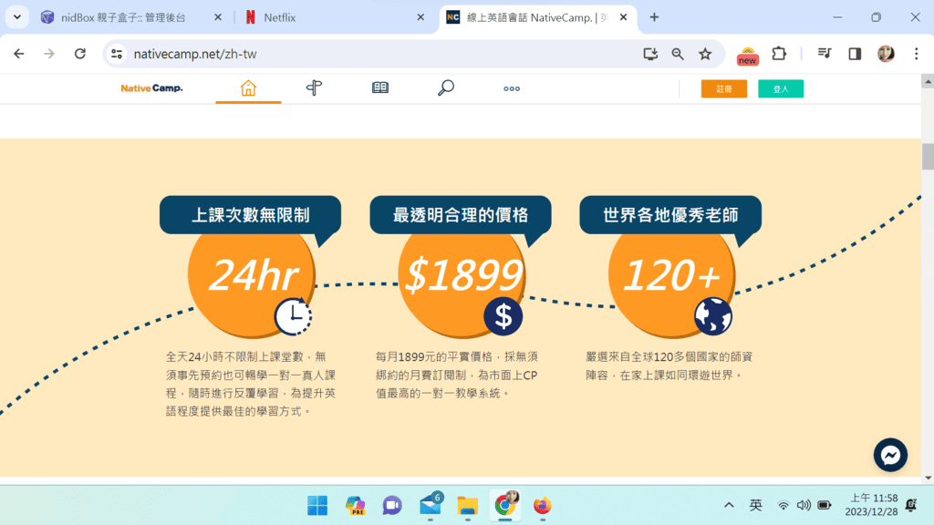Open the signpost guide icon in navbar

tap(314, 88)
